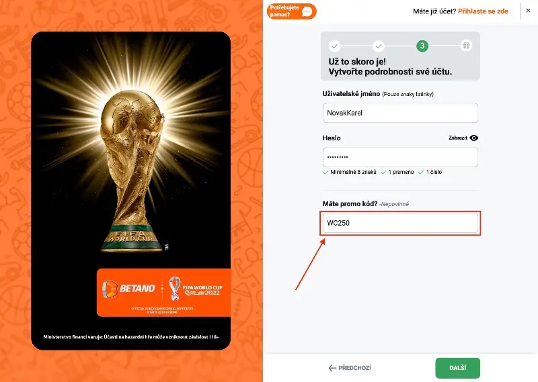Open the help chat bubble icon
The width and height of the screenshot is (538, 382).
pos(307,11)
